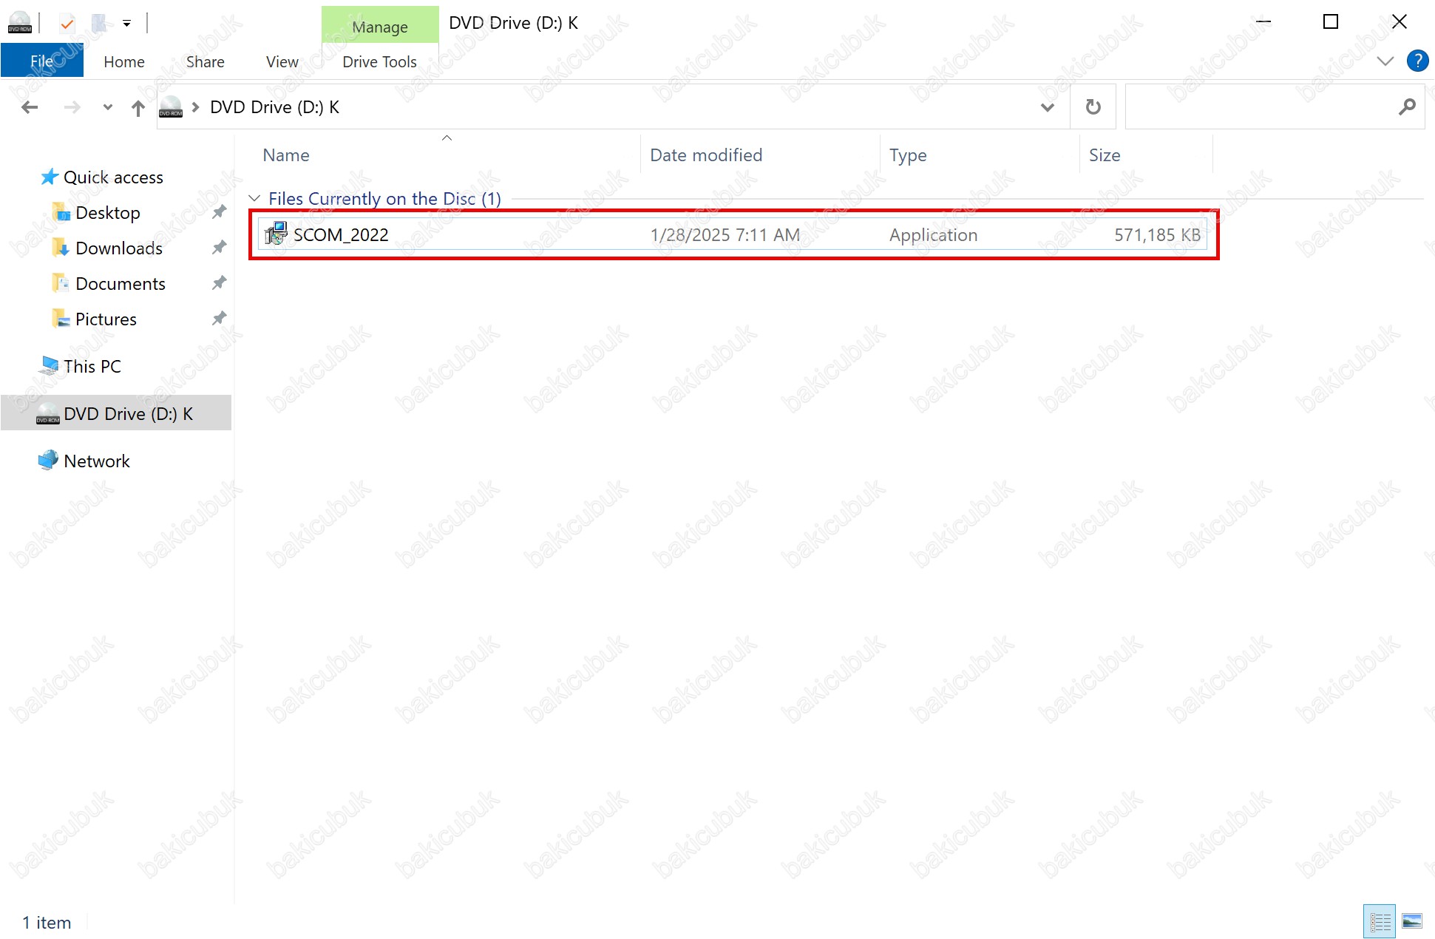Click the Back navigation arrow
The width and height of the screenshot is (1435, 939).
coord(30,108)
